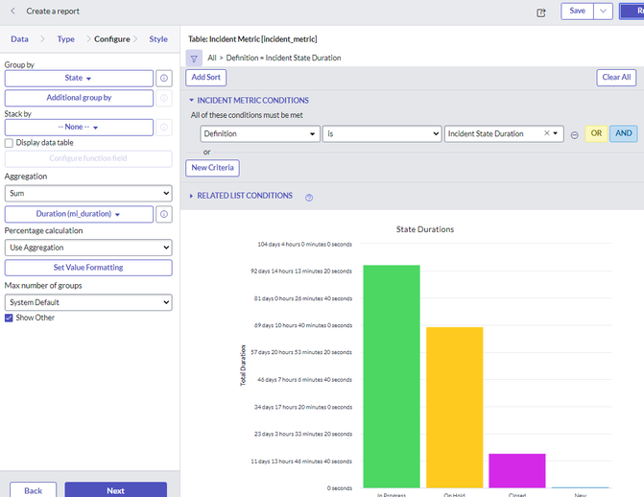The width and height of the screenshot is (644, 497).
Task: Expand Related List Conditions section
Action: click(x=191, y=196)
